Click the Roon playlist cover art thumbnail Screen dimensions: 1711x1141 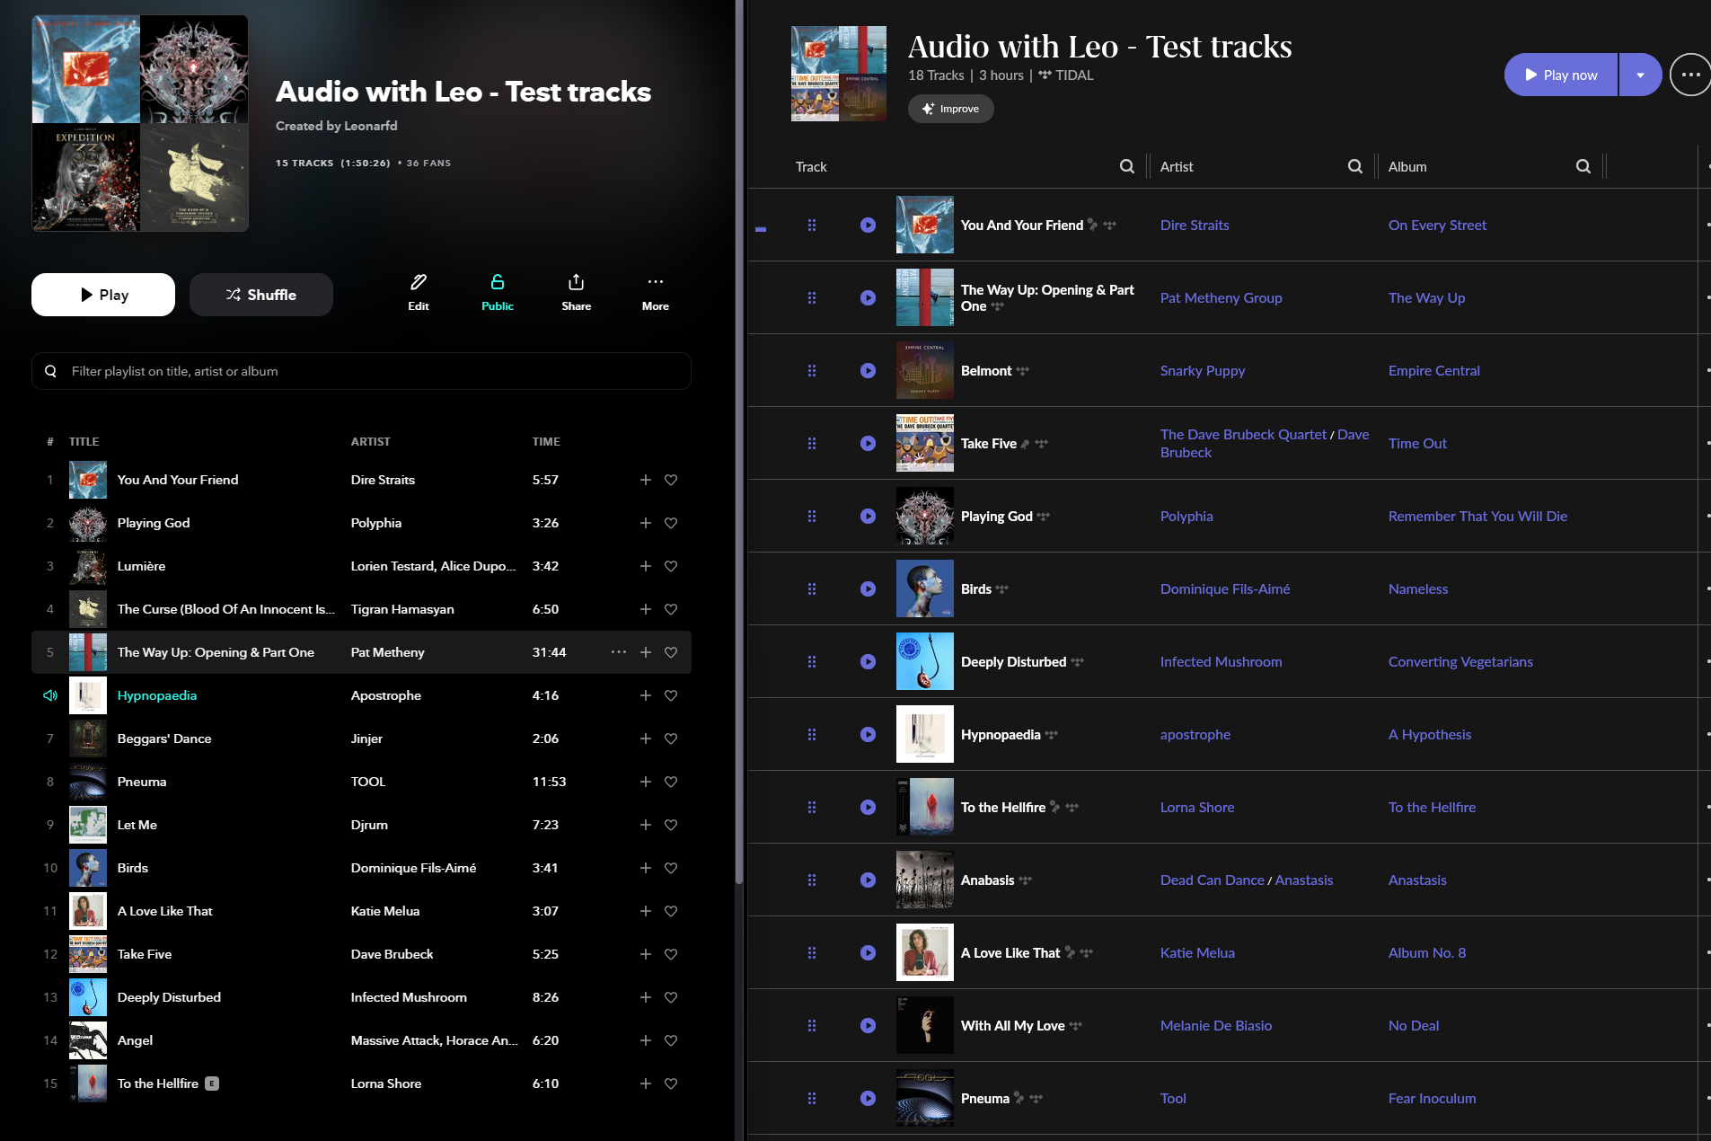[839, 74]
